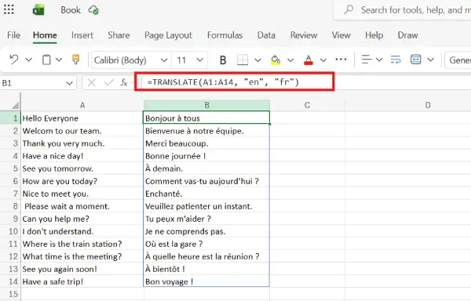The height and width of the screenshot is (301, 471).
Task: Confirm formula entry with checkmark
Action: 108,82
